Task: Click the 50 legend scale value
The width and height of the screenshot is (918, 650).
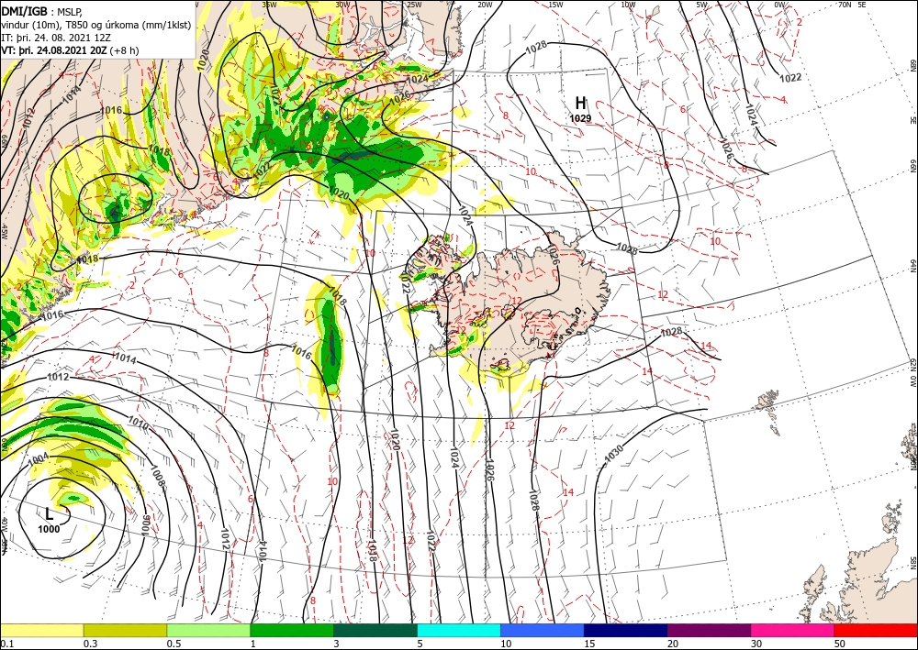Action: [839, 644]
